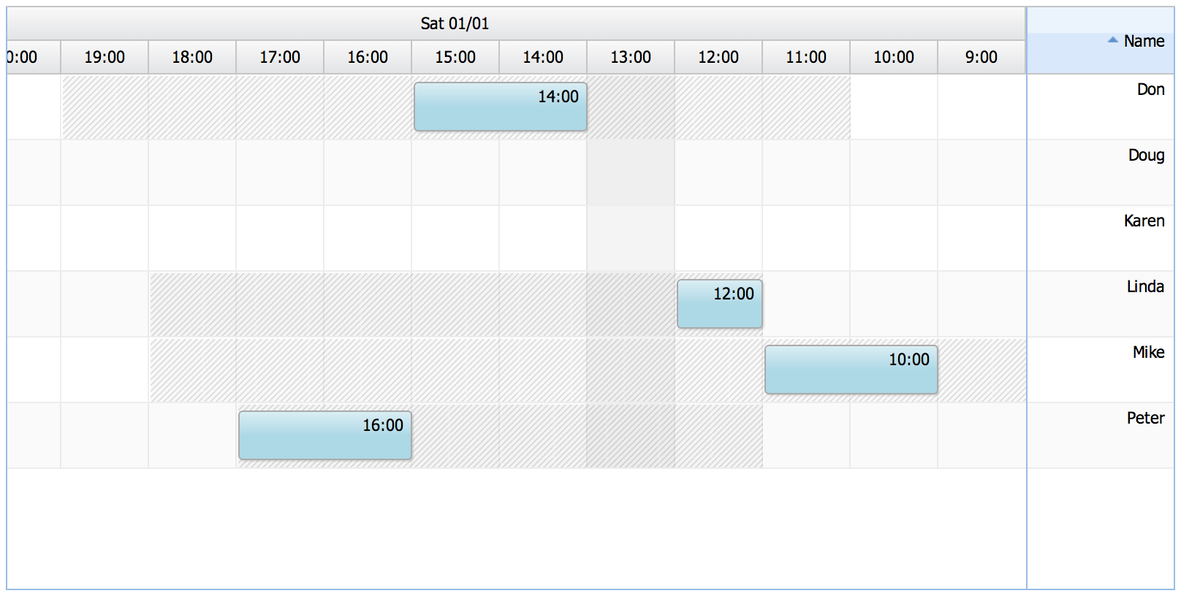The width and height of the screenshot is (1181, 596).
Task: Click Karen's empty cell under 11:00
Action: [806, 238]
